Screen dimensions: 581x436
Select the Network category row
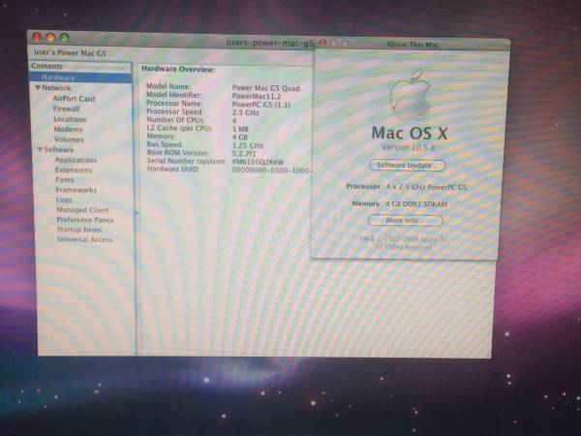[x=56, y=88]
